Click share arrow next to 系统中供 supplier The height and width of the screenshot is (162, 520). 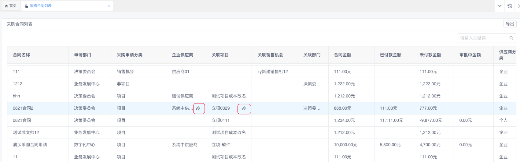tap(198, 108)
